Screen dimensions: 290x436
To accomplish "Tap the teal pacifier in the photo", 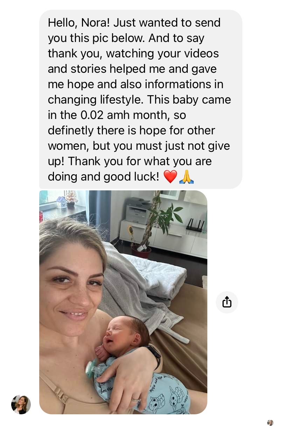I will (x=93, y=367).
